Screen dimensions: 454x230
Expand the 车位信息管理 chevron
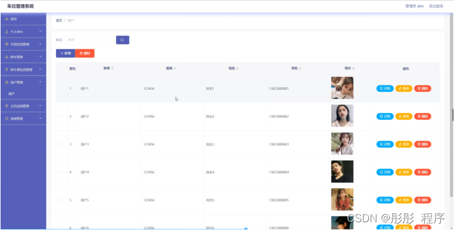click(40, 44)
